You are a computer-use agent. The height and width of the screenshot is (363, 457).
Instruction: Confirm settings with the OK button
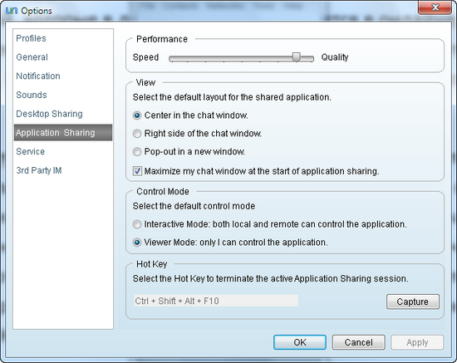[x=300, y=342]
